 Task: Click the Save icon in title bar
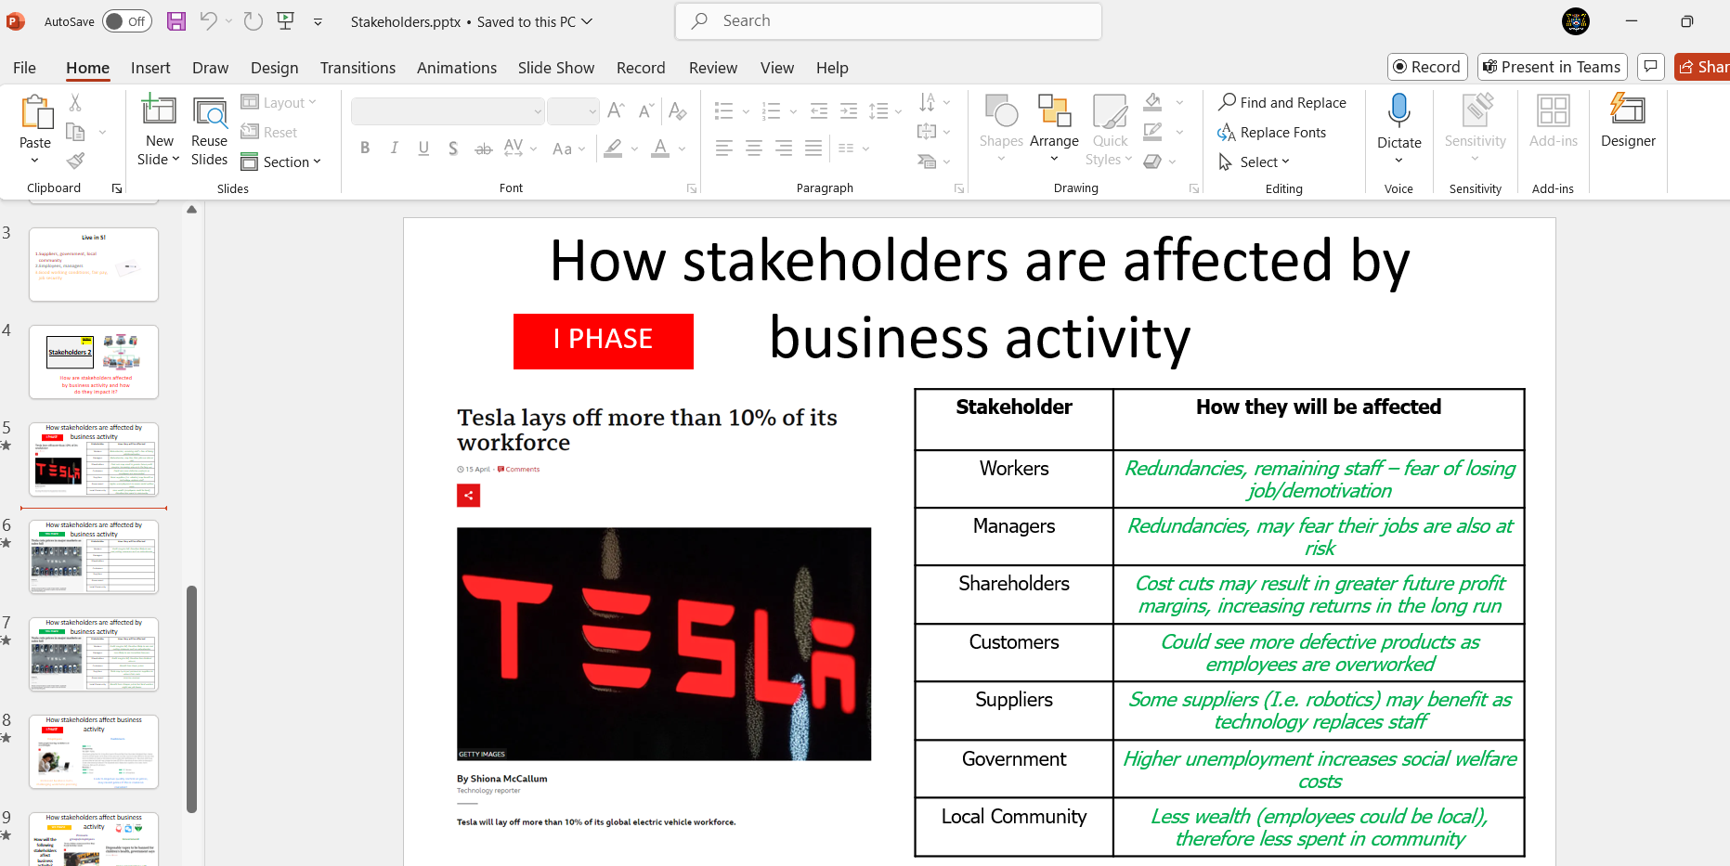[176, 21]
